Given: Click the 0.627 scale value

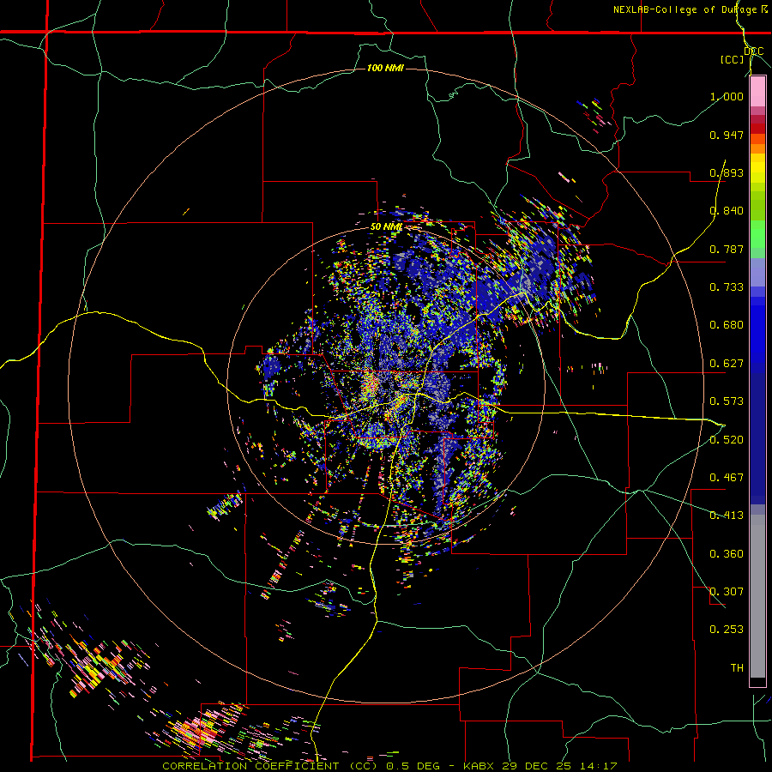Looking at the screenshot, I should [x=727, y=364].
